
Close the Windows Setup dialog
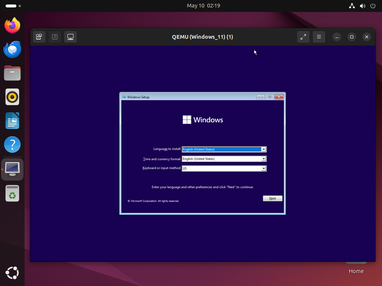(x=279, y=97)
